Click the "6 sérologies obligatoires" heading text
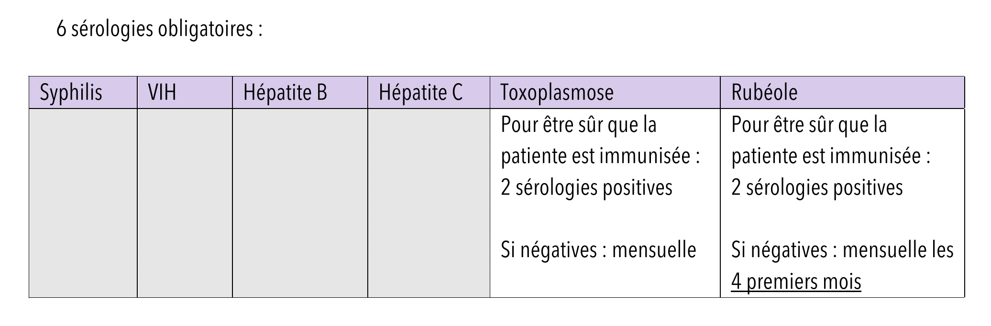The width and height of the screenshot is (991, 326). [x=159, y=30]
